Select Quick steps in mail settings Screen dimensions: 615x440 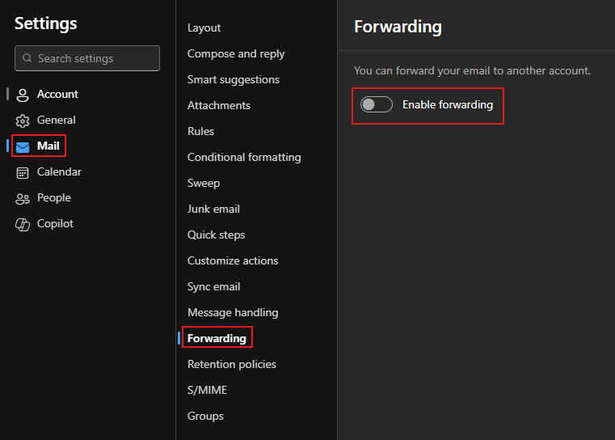(216, 235)
